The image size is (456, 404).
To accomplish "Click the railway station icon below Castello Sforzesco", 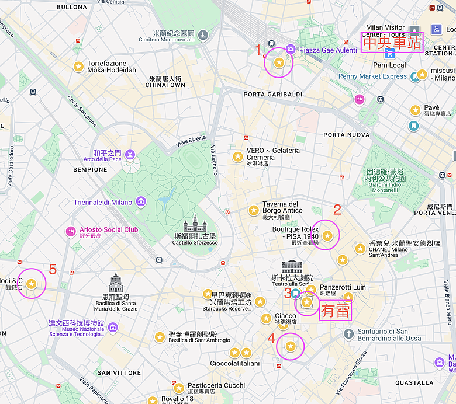I will 159,260.
